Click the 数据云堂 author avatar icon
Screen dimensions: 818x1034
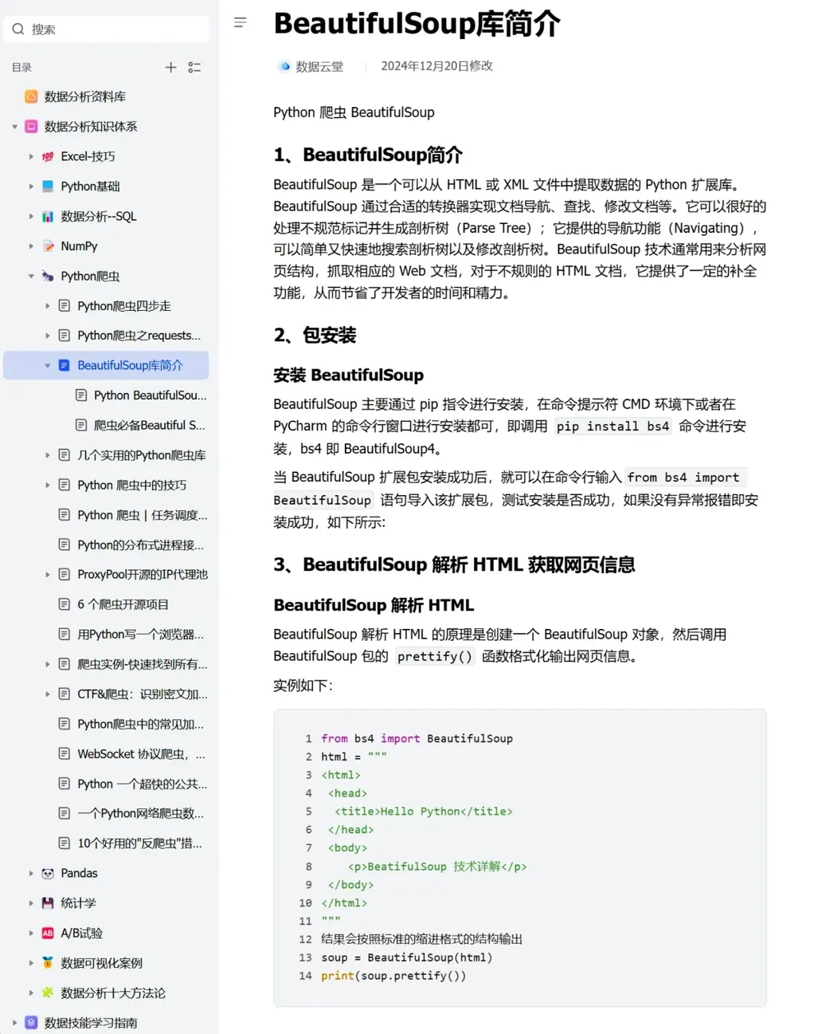click(284, 66)
